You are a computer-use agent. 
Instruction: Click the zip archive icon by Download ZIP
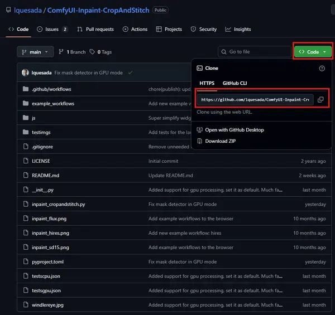tap(199, 141)
